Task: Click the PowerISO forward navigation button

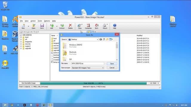Action: point(28,32)
